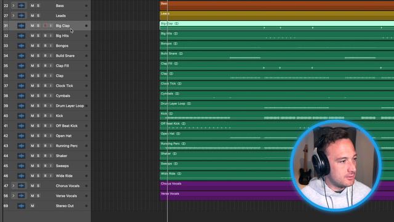Enable input monitoring on Build Snare track
Viewport: 394px width, 222px height.
pos(50,55)
